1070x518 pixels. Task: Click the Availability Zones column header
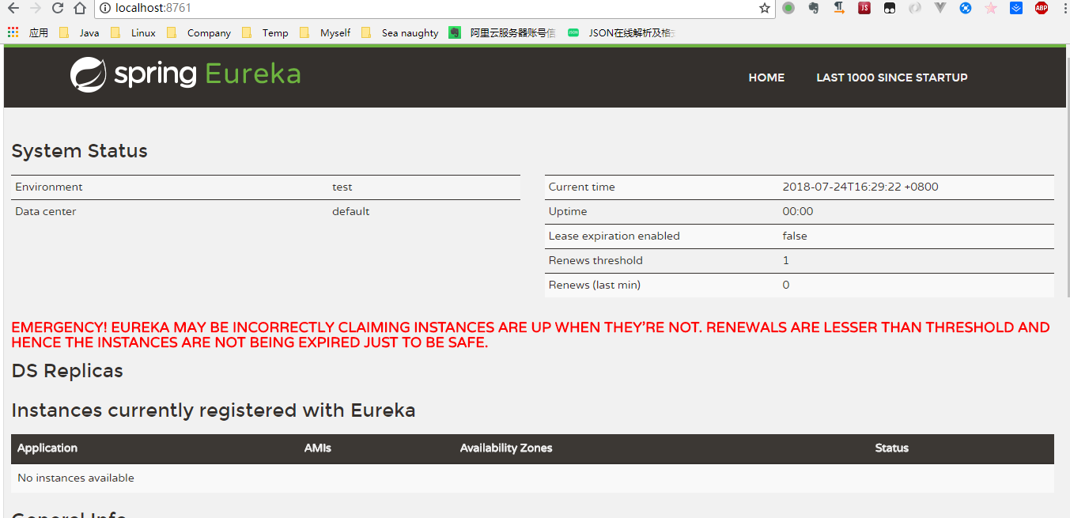(x=506, y=448)
